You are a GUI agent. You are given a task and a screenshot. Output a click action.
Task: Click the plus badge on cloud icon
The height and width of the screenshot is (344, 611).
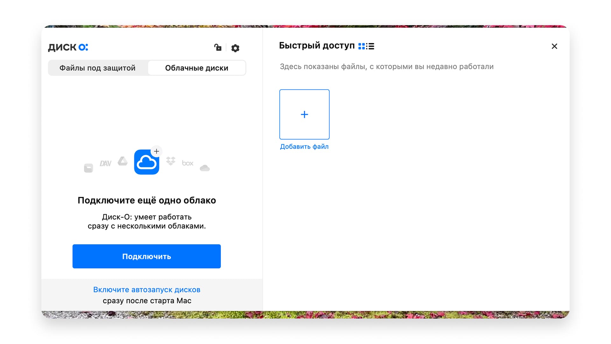tap(156, 151)
